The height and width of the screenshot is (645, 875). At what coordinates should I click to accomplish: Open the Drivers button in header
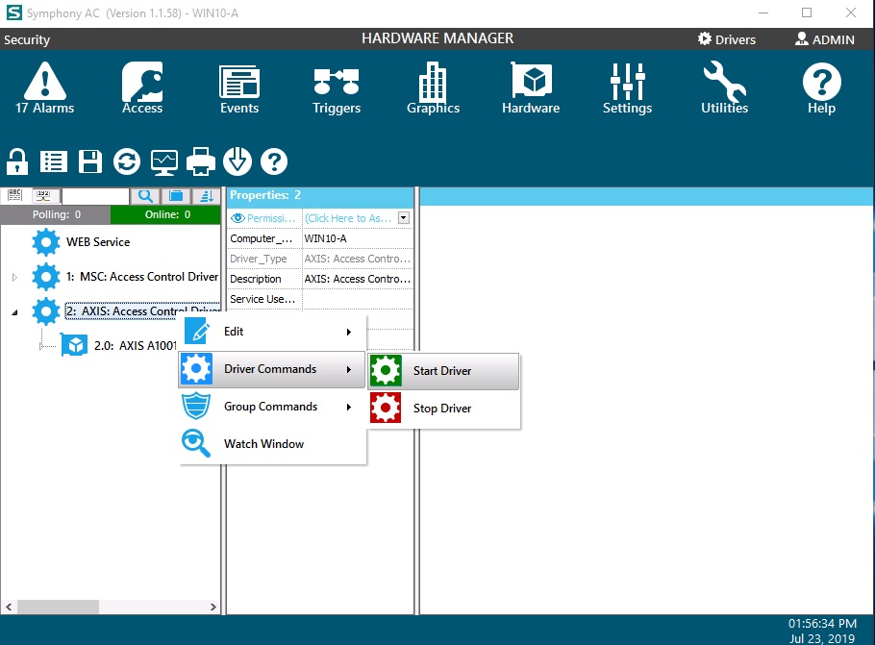tap(727, 39)
